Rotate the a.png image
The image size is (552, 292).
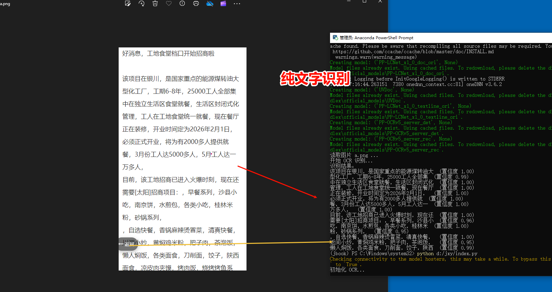(x=141, y=3)
